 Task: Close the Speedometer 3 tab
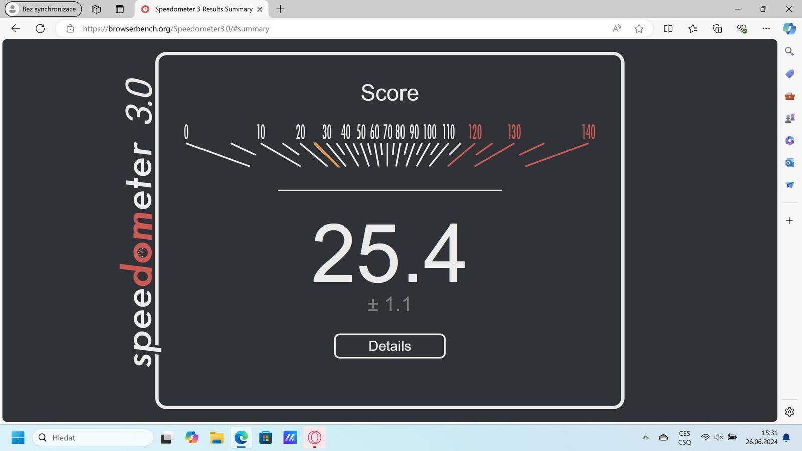click(x=260, y=9)
